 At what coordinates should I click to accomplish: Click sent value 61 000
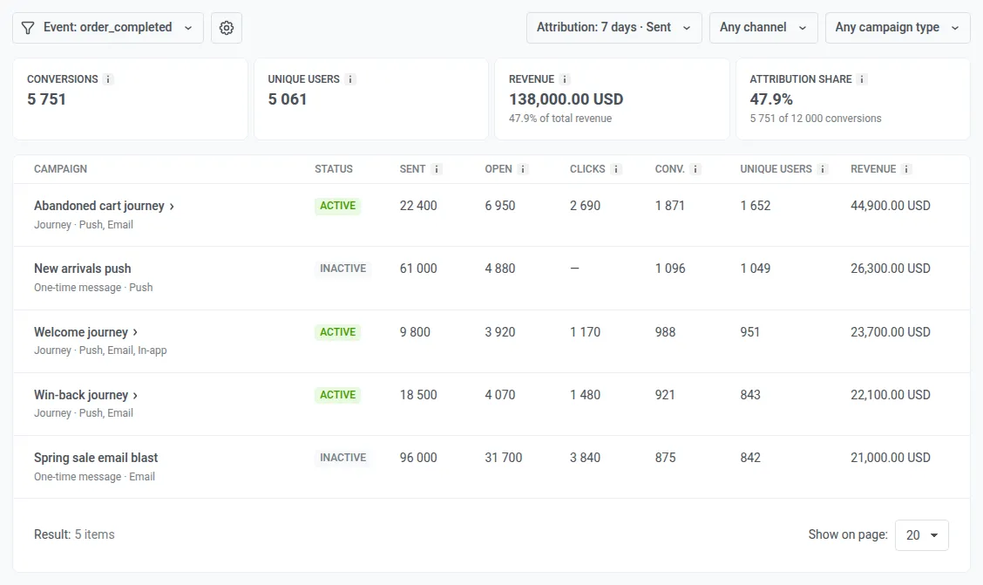tap(418, 269)
